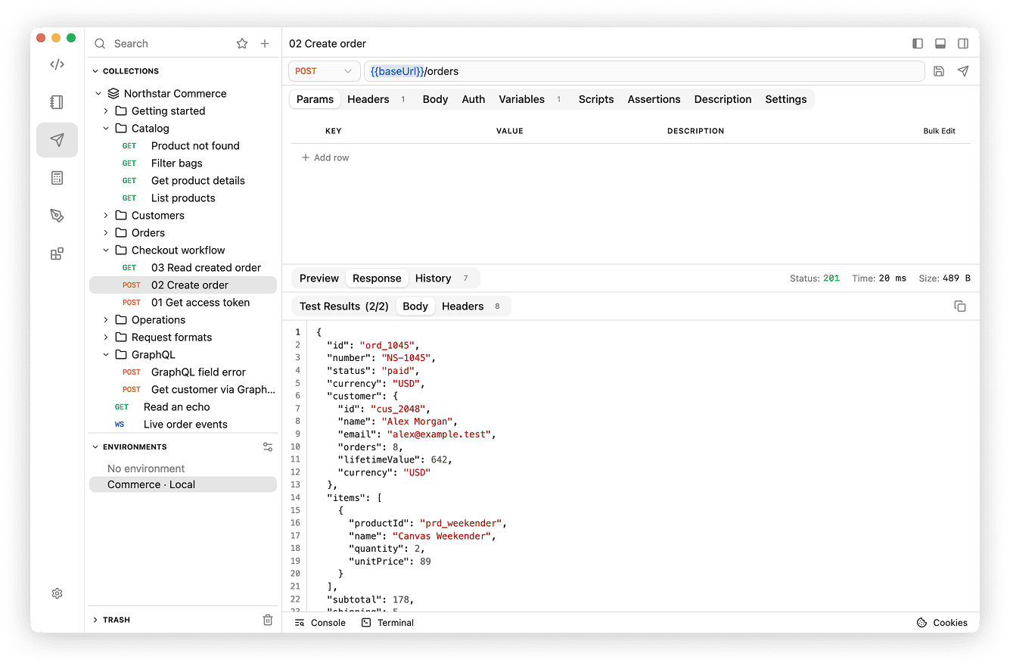
Task: Collapse the COLLECTIONS section
Action: click(x=95, y=71)
